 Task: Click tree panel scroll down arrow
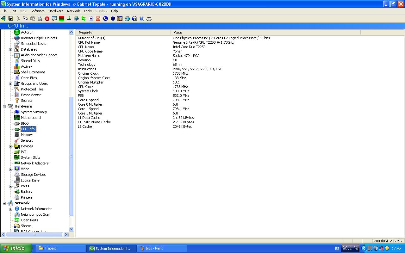[x=71, y=229]
